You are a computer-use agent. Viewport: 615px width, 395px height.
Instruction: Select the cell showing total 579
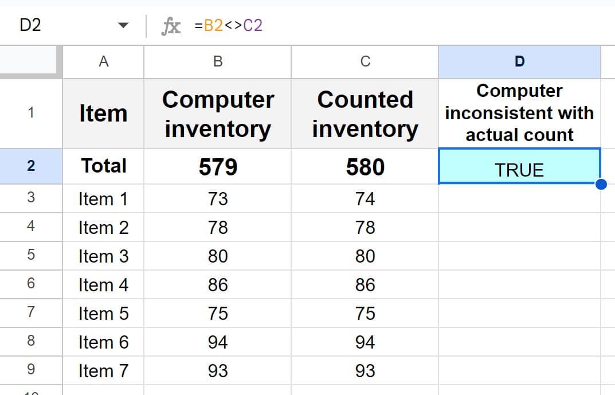(x=218, y=167)
